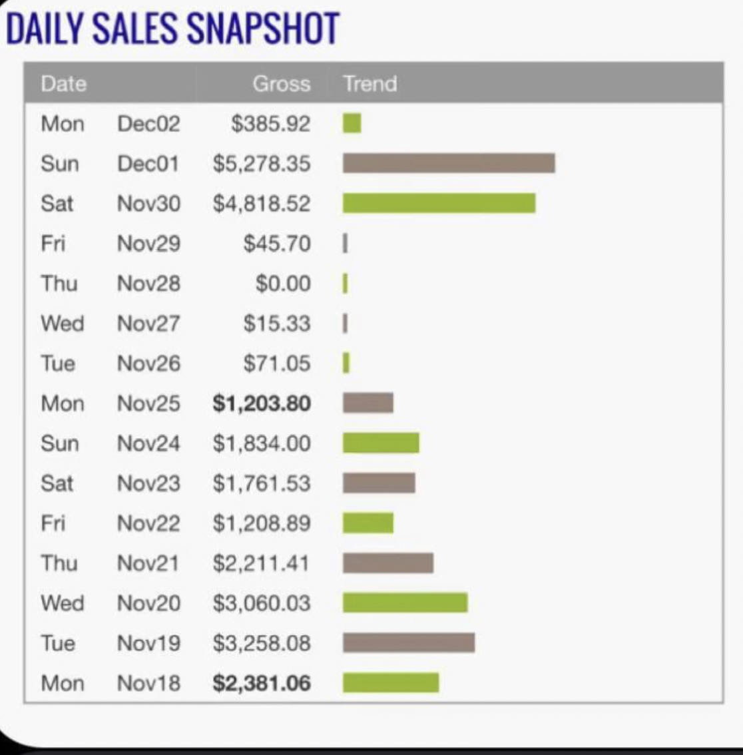Click the $3,258.08 gross amount

262,643
